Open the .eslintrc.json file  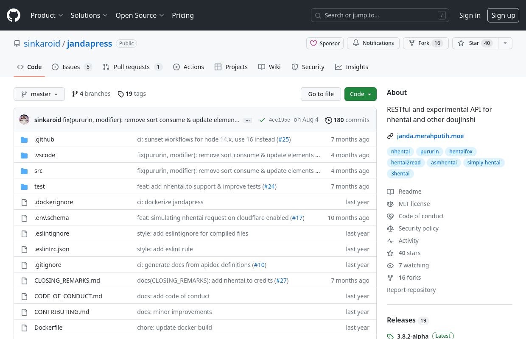52,249
